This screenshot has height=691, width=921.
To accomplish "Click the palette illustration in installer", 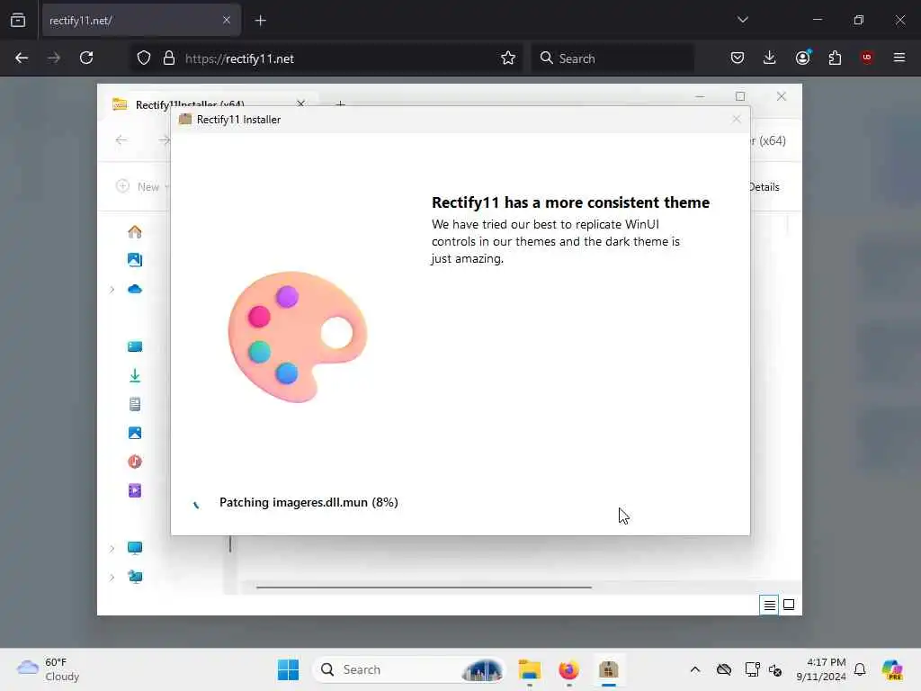I will pos(297,337).
